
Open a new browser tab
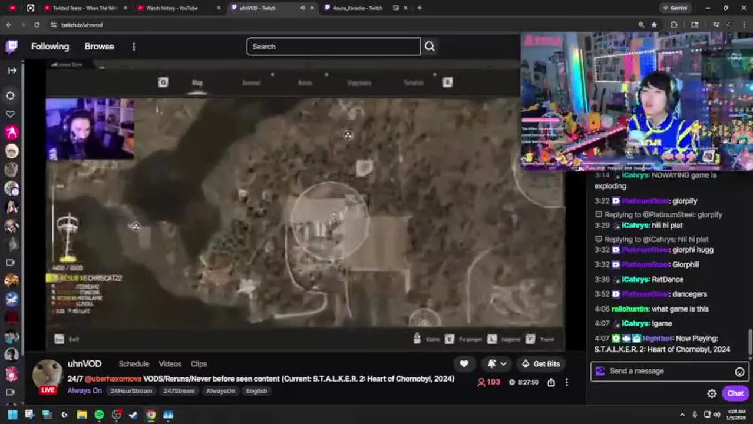(420, 8)
